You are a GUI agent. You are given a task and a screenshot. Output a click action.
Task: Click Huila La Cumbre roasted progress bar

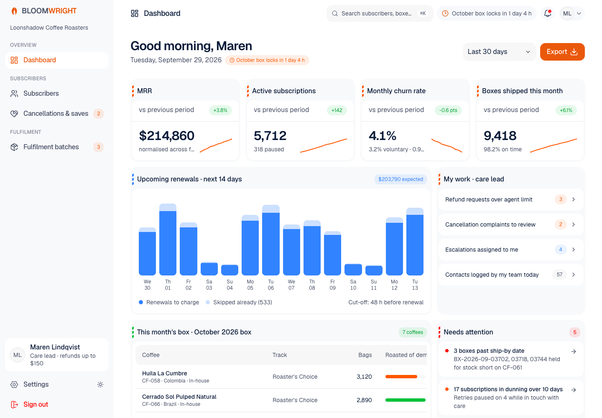[x=405, y=377]
